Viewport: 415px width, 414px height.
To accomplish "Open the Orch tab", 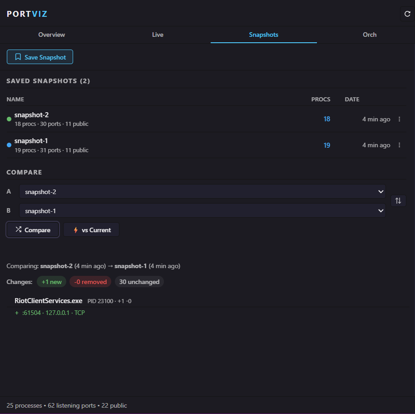I will [x=370, y=35].
